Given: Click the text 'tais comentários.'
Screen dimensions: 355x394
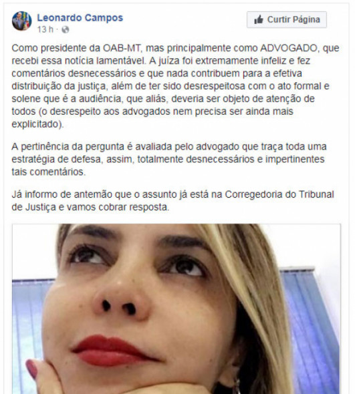Looking at the screenshot, I should [x=49, y=172].
